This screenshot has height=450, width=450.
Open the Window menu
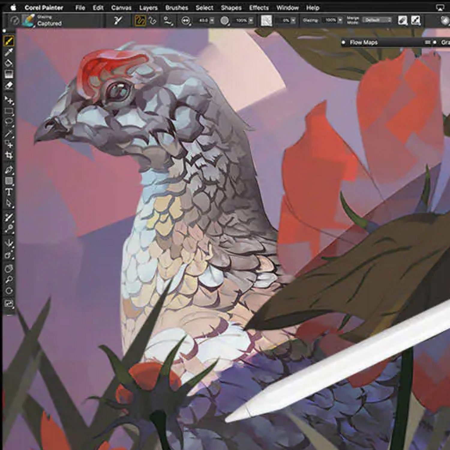[x=287, y=7]
